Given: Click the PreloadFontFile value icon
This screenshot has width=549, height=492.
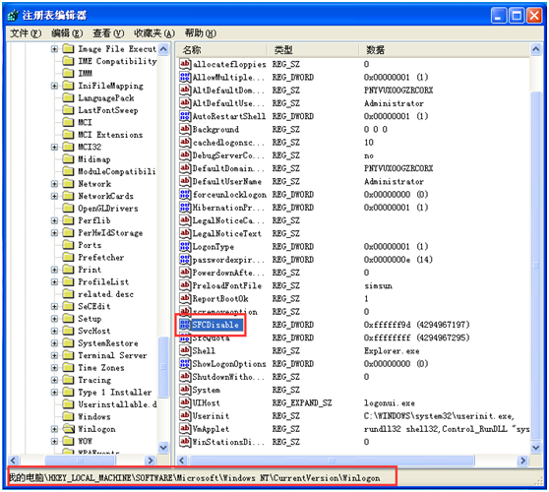Looking at the screenshot, I should pyautogui.click(x=185, y=285).
